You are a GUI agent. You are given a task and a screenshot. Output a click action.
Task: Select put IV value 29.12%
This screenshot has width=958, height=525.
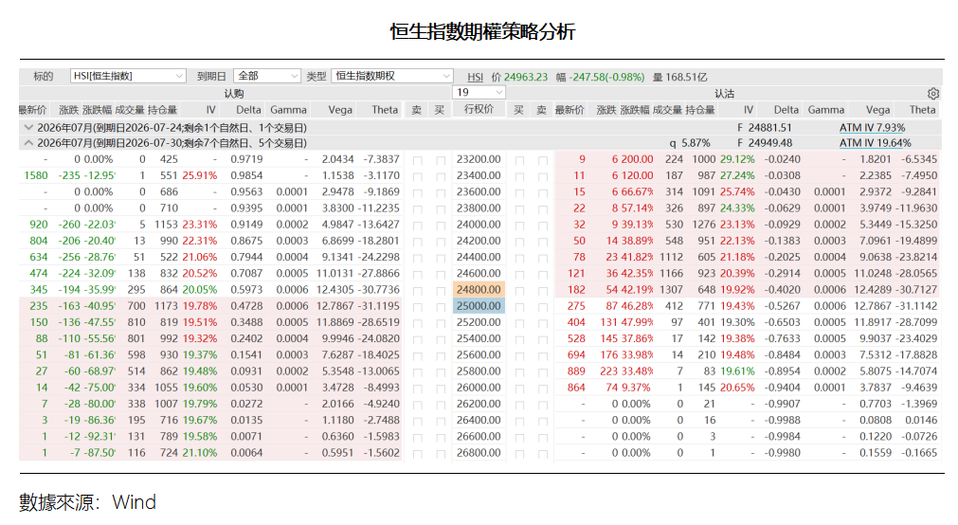coord(737,159)
